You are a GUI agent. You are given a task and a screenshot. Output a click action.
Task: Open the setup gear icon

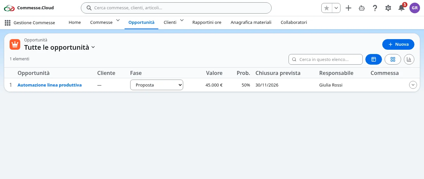coord(388,8)
